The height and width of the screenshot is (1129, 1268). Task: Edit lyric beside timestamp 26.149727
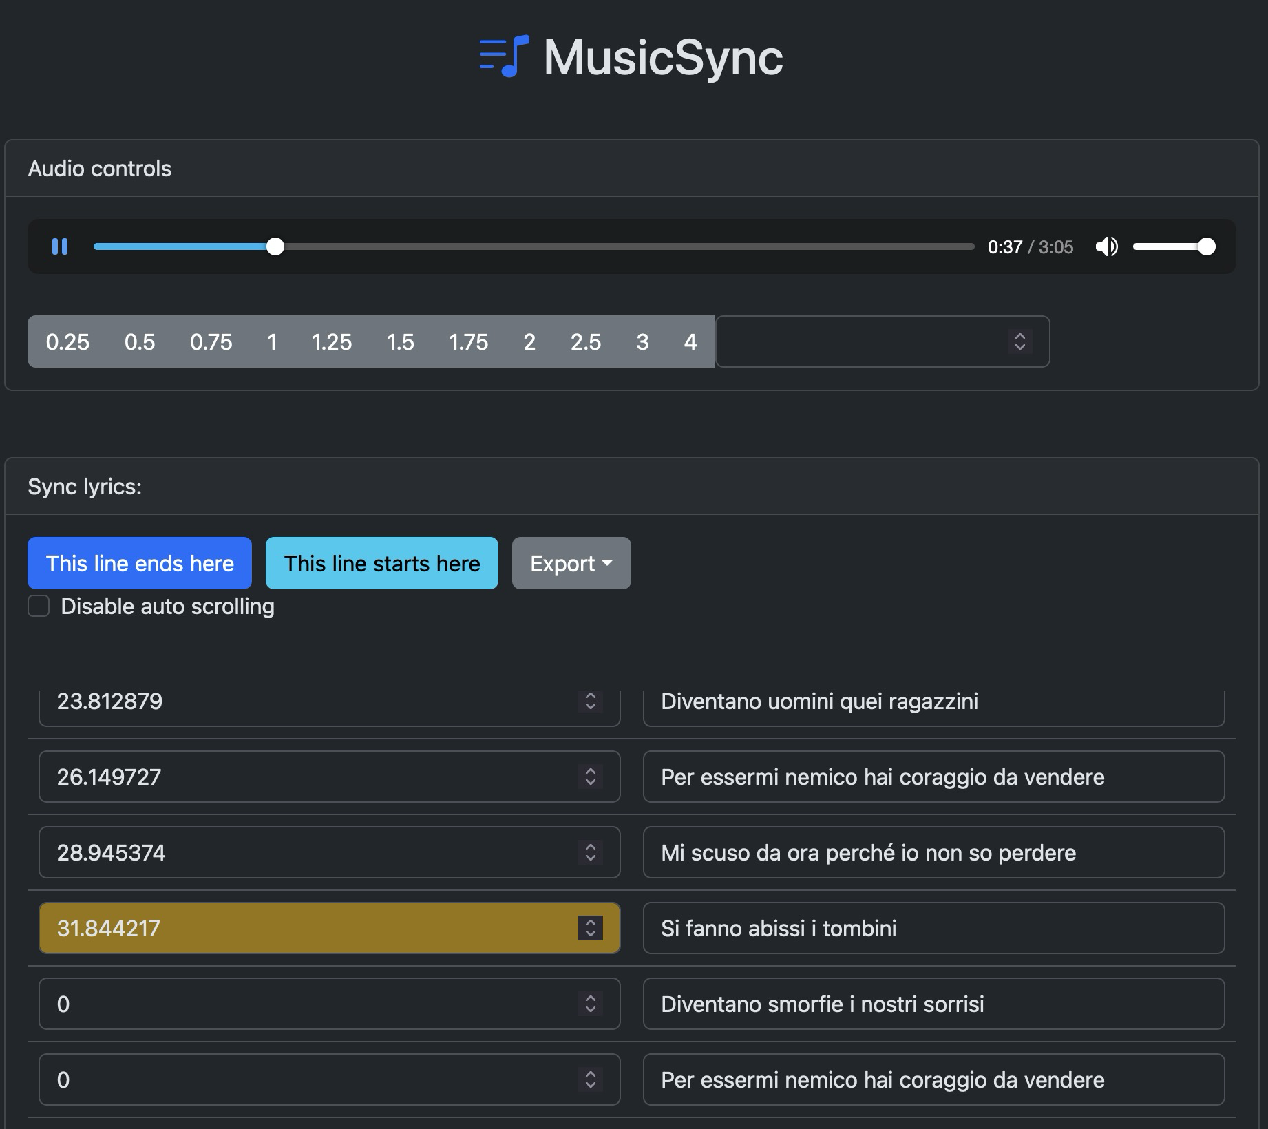pyautogui.click(x=934, y=777)
